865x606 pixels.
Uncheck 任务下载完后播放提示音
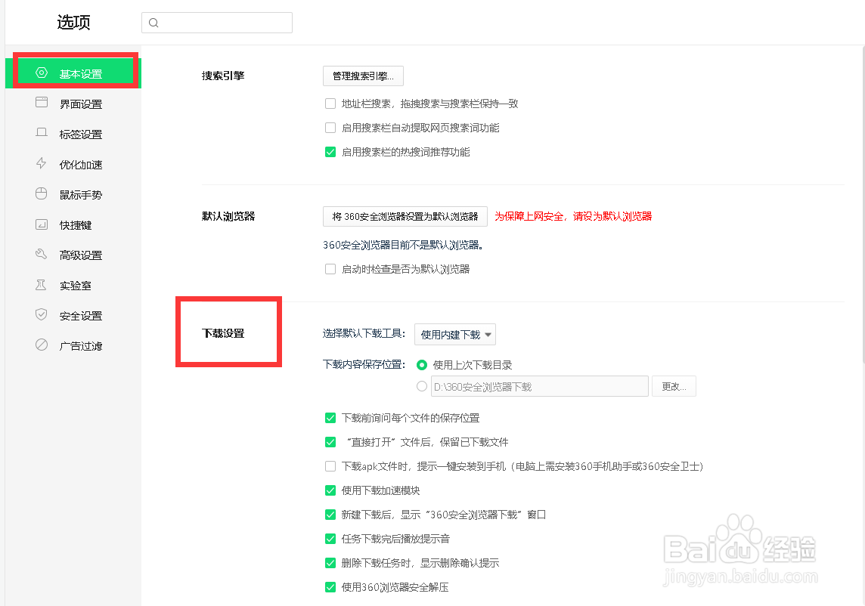pyautogui.click(x=330, y=538)
